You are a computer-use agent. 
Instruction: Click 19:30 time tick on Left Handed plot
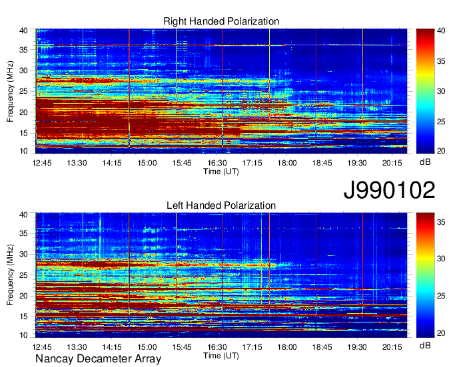pyautogui.click(x=357, y=347)
